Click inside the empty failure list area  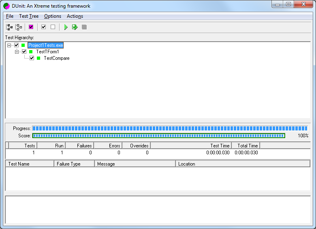tap(158, 179)
